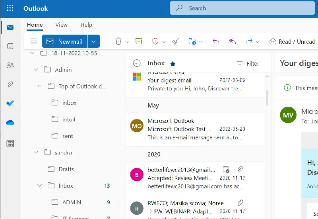
Task: Click the message list scroll up arrow
Action: [267, 76]
